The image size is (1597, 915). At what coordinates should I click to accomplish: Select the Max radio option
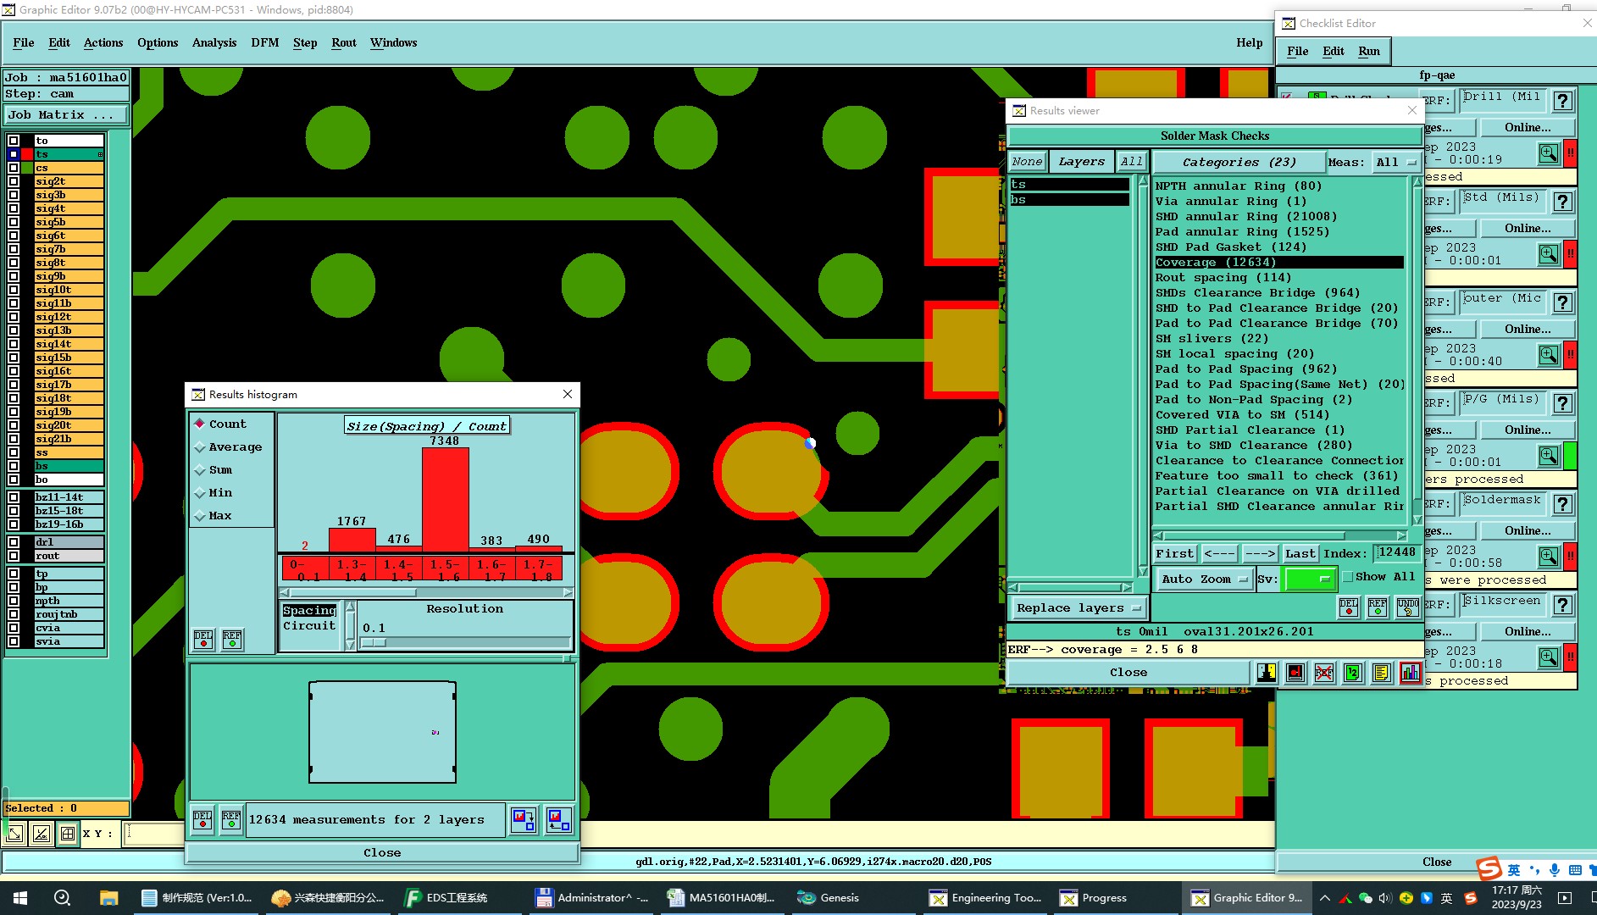tap(213, 515)
